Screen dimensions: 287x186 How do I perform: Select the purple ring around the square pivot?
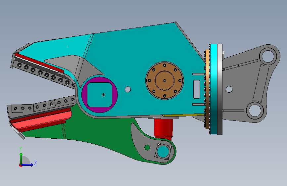84,95
